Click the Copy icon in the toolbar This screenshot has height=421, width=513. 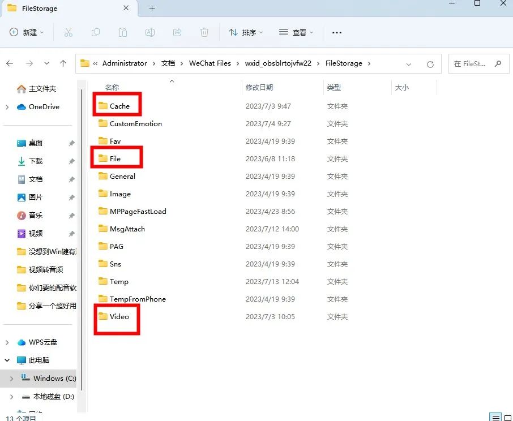coord(96,32)
